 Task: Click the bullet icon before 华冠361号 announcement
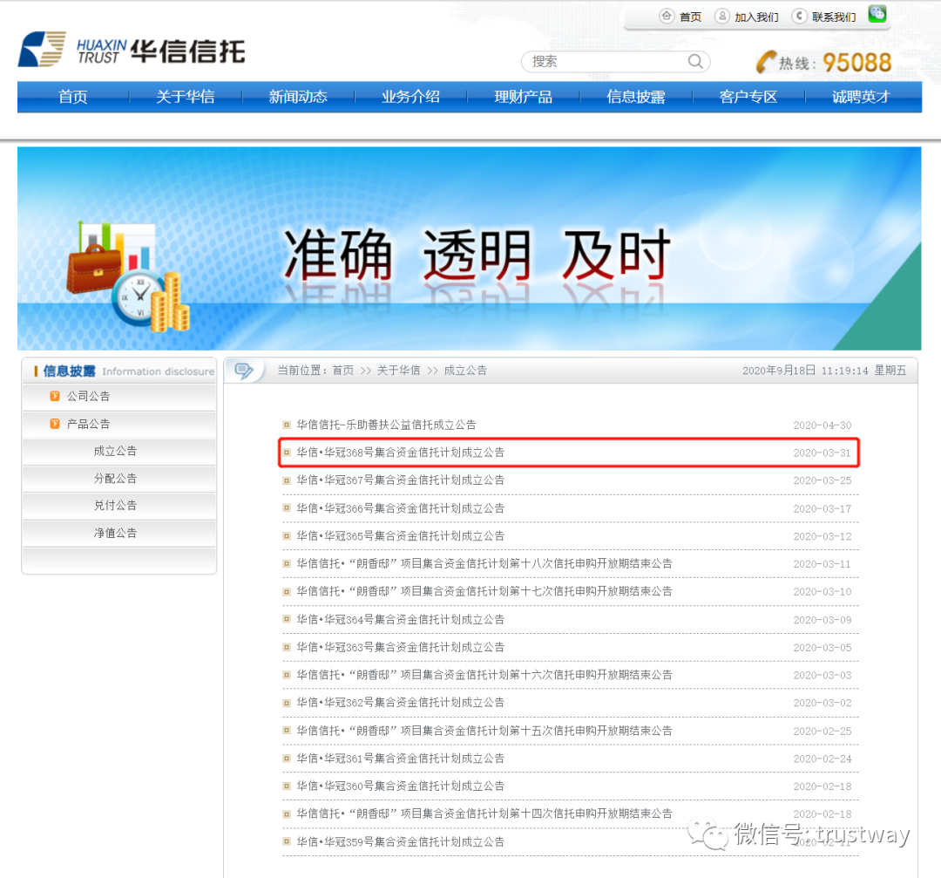(287, 759)
